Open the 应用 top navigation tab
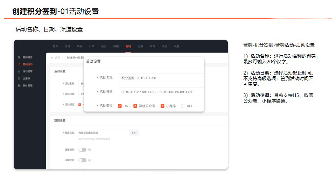Viewport: 336px width, 189px height. click(140, 46)
